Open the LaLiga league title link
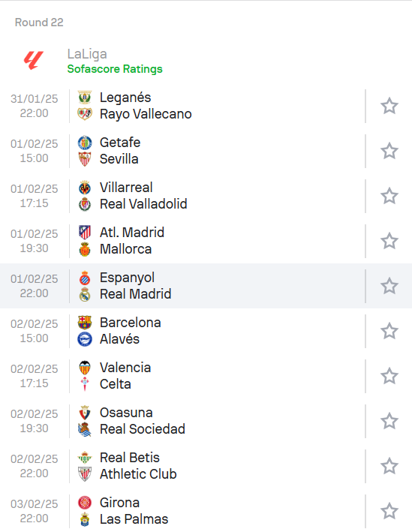Screen dimensions: 412x529 coord(87,54)
